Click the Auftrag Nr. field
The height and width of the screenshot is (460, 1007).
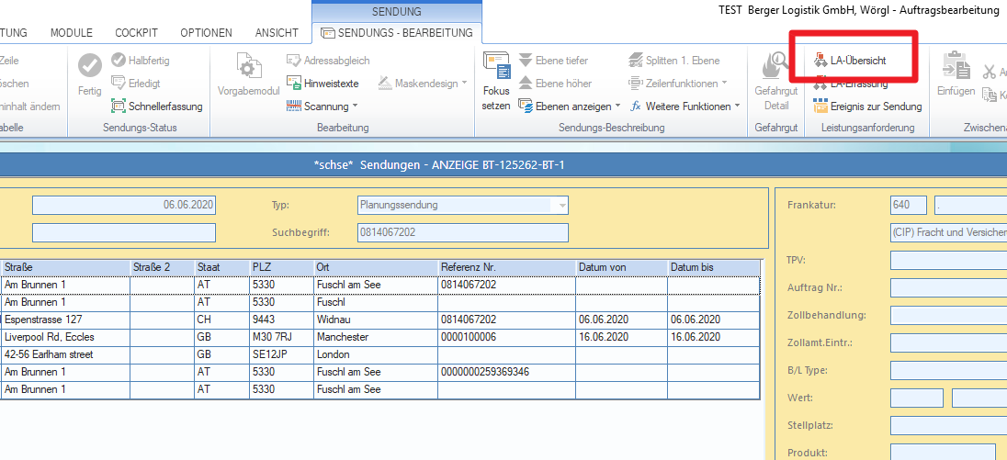tap(948, 287)
